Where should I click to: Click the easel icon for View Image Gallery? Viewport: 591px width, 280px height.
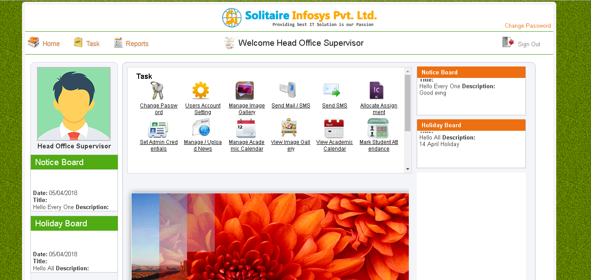pos(289,128)
